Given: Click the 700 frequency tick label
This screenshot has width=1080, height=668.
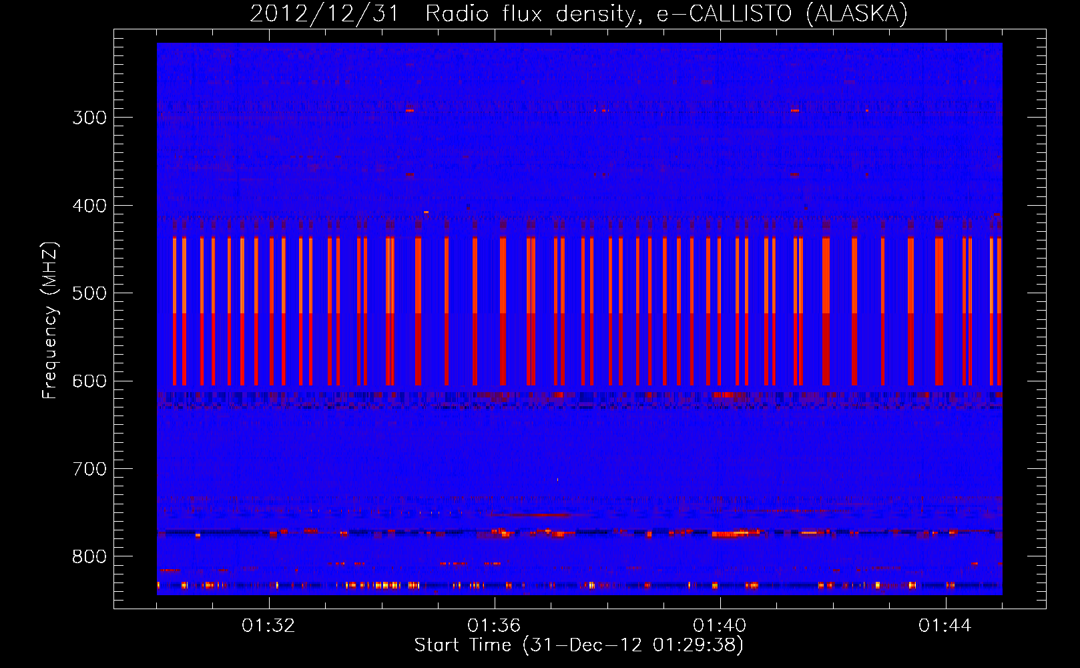Looking at the screenshot, I should [x=89, y=469].
